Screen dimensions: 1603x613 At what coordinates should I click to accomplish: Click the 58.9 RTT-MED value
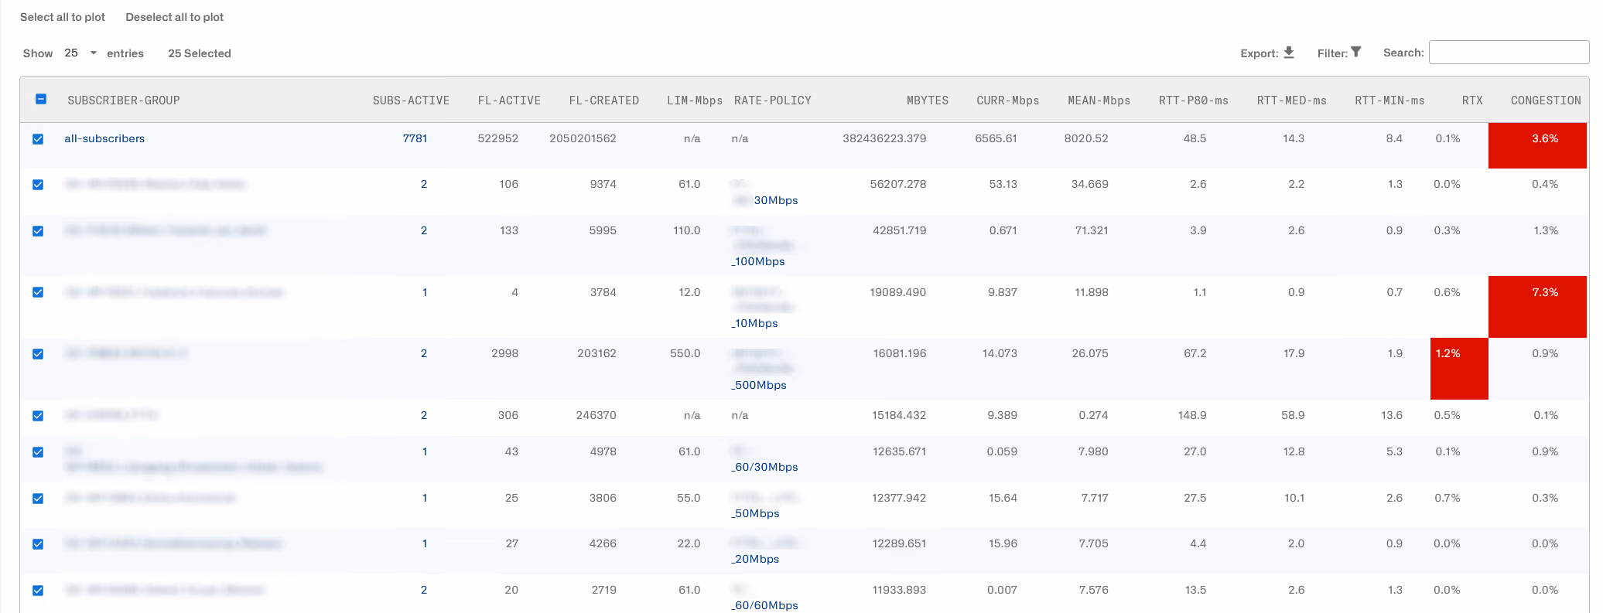coord(1293,415)
